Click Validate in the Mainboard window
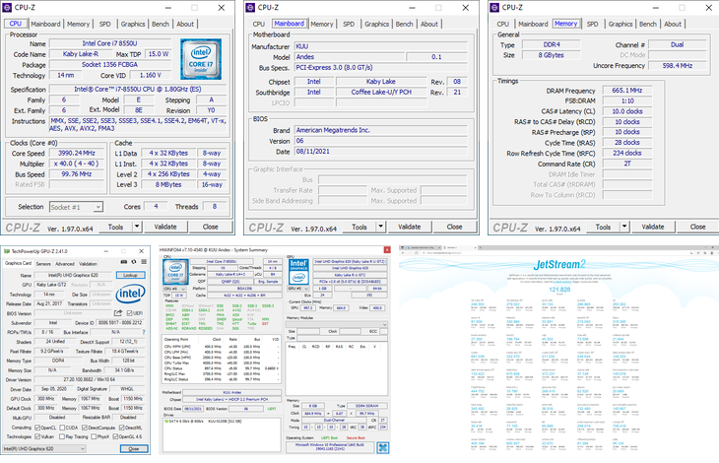The image size is (719, 463). tap(410, 227)
